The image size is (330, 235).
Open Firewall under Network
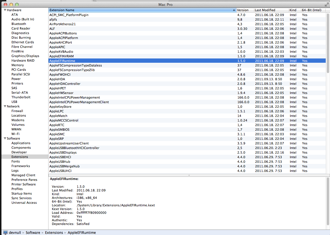click(x=17, y=111)
